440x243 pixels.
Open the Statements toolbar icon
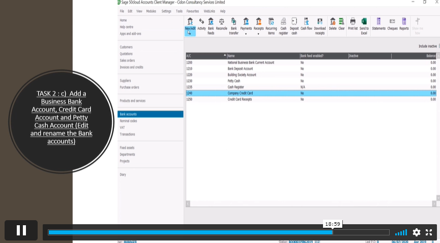click(x=378, y=21)
